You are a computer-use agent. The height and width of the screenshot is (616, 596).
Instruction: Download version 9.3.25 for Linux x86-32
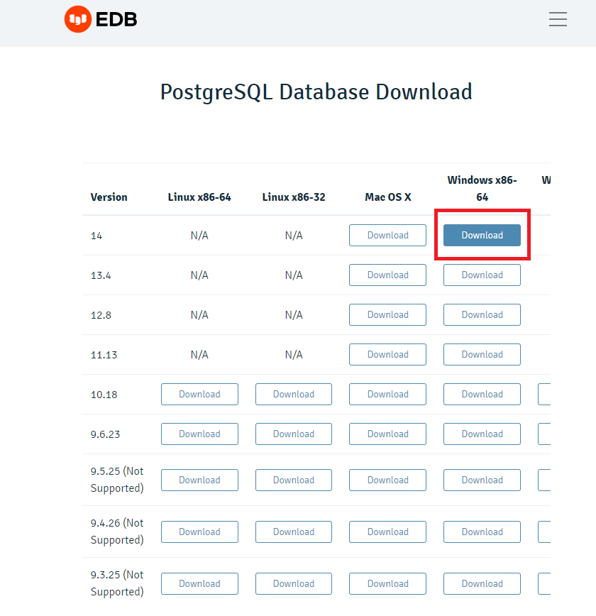click(294, 584)
